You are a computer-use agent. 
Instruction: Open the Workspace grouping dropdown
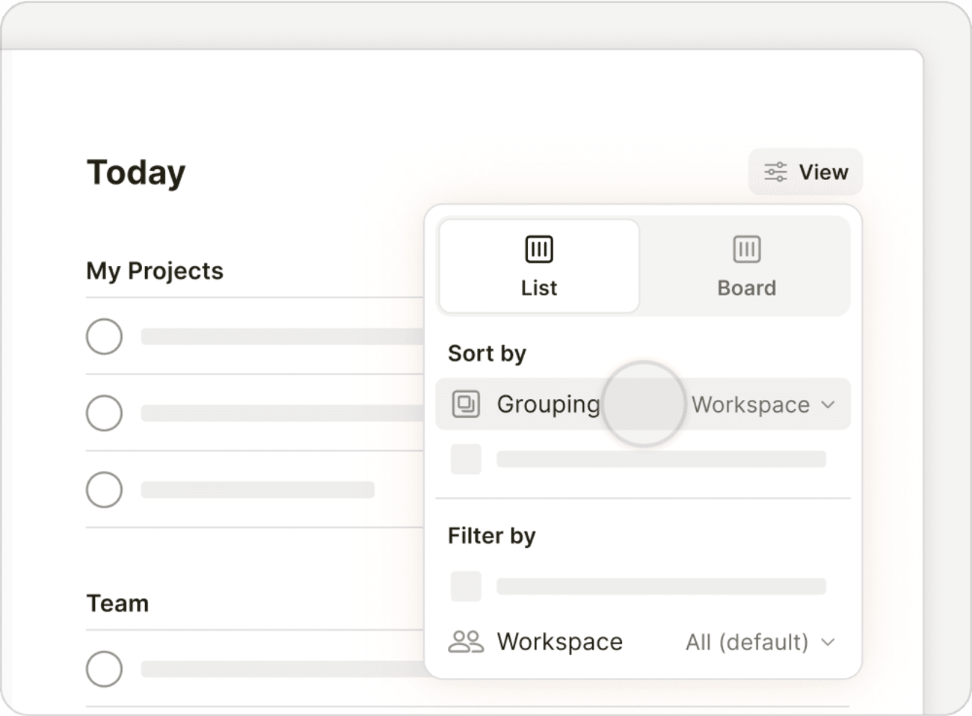763,404
